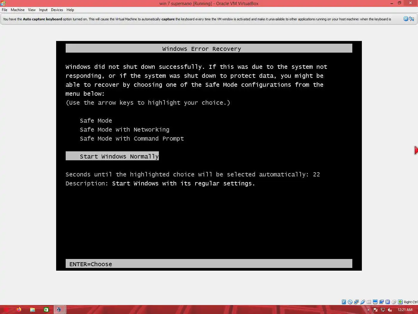Open the hard disk activity indicator
The width and height of the screenshot is (418, 314).
(x=344, y=302)
